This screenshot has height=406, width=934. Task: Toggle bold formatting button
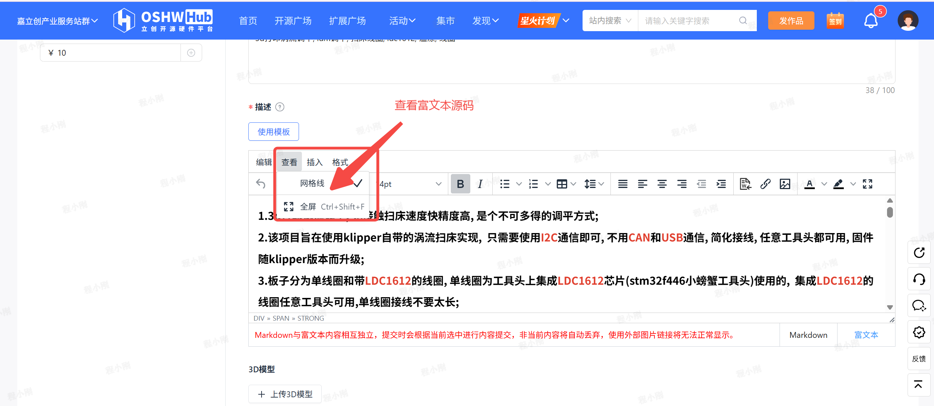(x=460, y=184)
